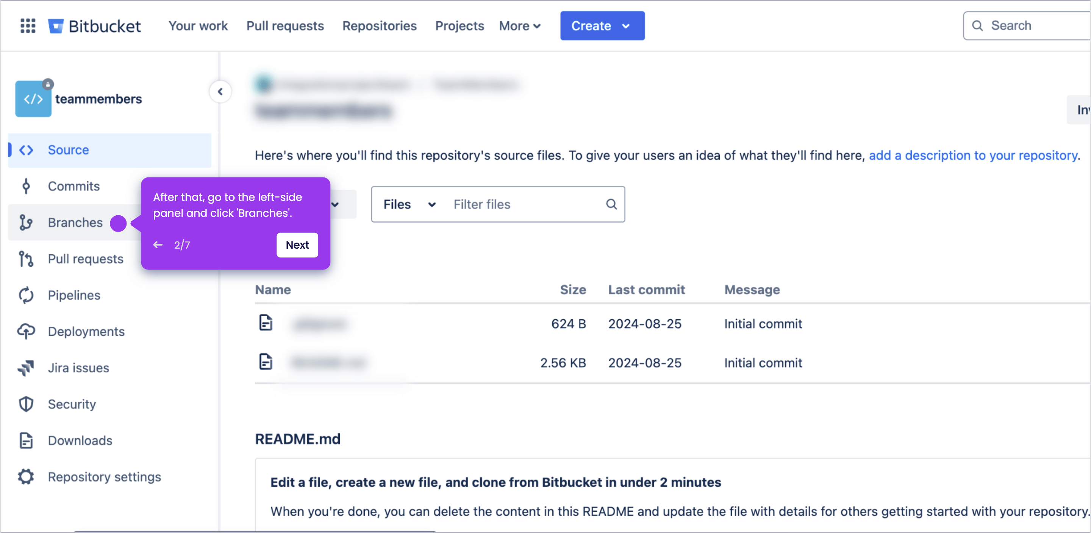Select Deployments in the sidebar

click(110, 332)
